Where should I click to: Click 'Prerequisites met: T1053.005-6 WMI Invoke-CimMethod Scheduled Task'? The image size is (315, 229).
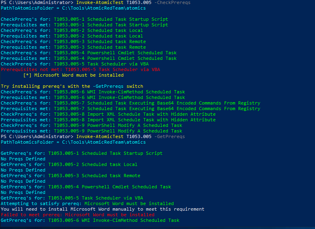click(x=93, y=97)
